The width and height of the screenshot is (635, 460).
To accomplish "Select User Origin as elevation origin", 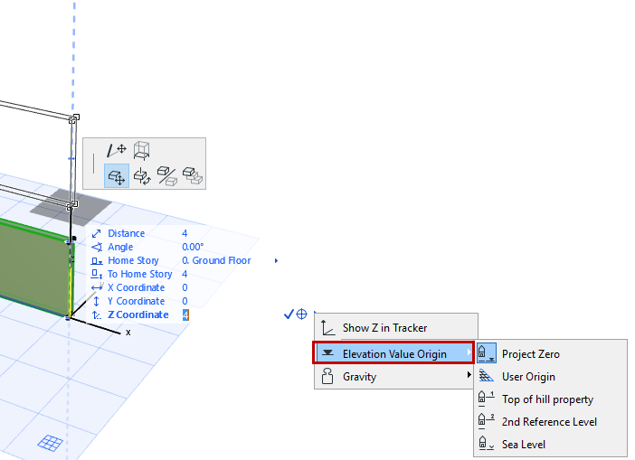I will point(551,377).
